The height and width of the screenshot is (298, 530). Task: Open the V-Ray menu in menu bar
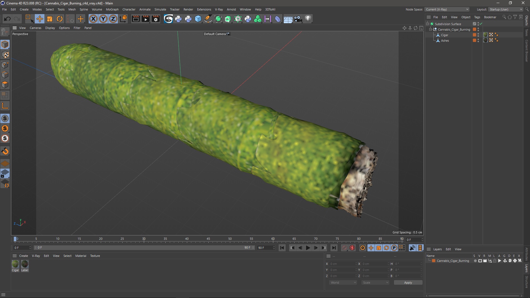[219, 9]
